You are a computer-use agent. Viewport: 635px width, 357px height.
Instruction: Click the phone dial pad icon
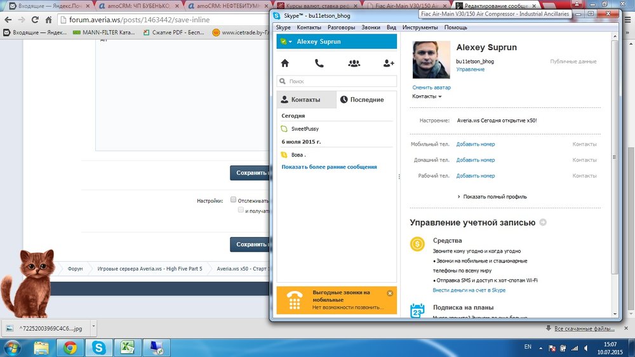[x=319, y=63]
